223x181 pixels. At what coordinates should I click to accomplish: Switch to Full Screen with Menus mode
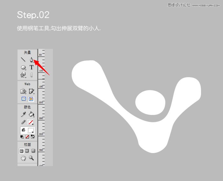pos(27,151)
